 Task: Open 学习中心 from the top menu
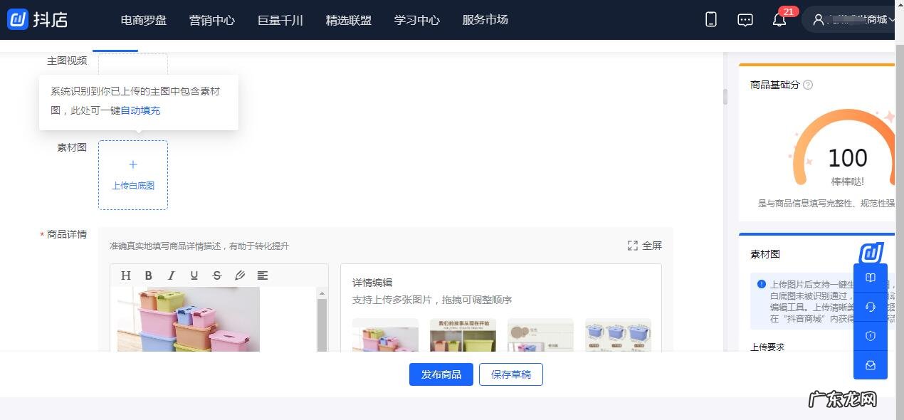coord(416,21)
